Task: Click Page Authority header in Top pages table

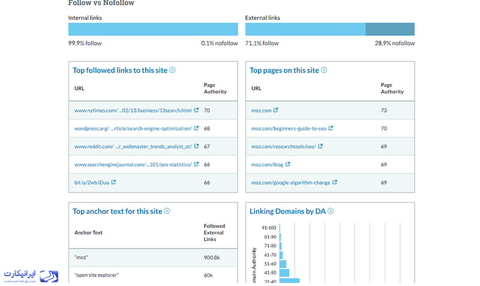Action: click(392, 88)
